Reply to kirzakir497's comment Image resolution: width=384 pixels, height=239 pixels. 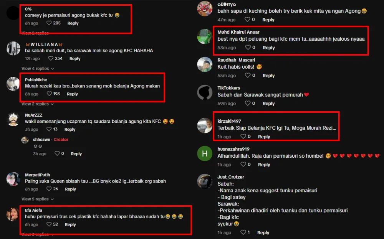point(264,137)
